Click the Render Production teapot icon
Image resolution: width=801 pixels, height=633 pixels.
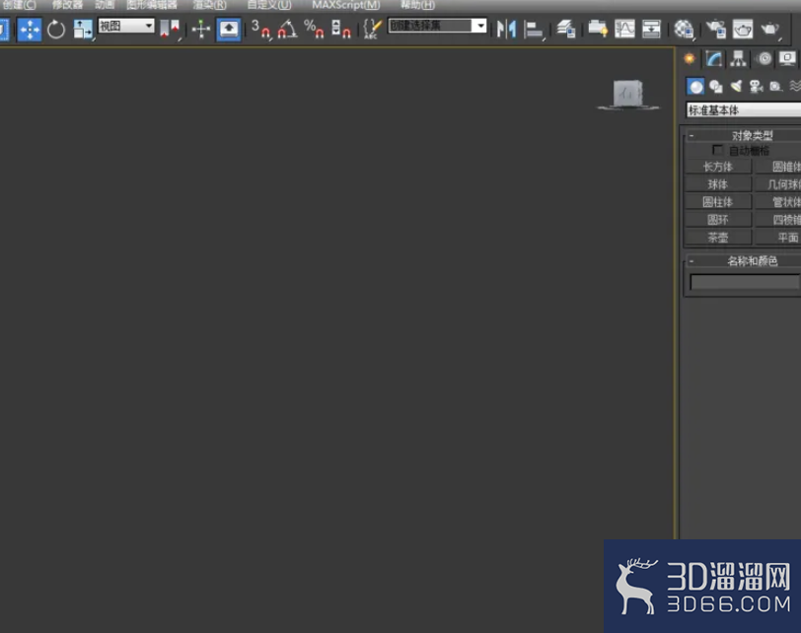point(769,30)
